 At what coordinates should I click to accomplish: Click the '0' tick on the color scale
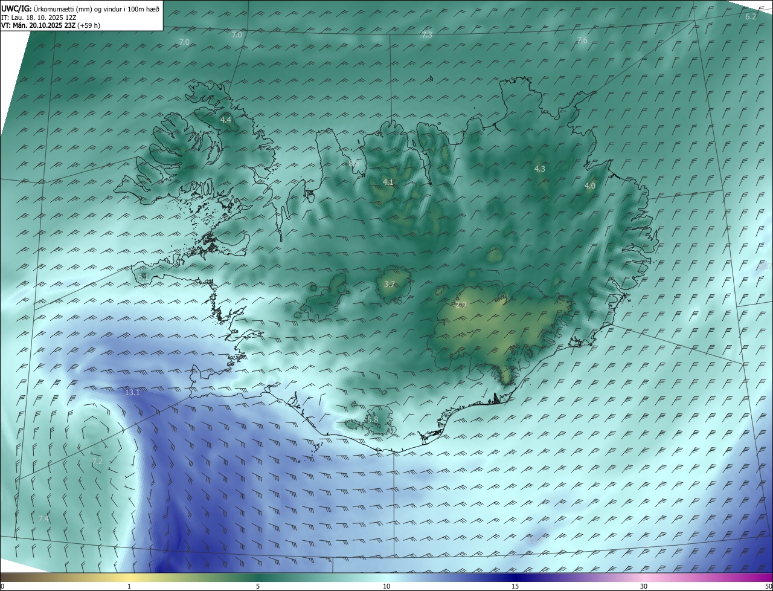tap(2, 586)
